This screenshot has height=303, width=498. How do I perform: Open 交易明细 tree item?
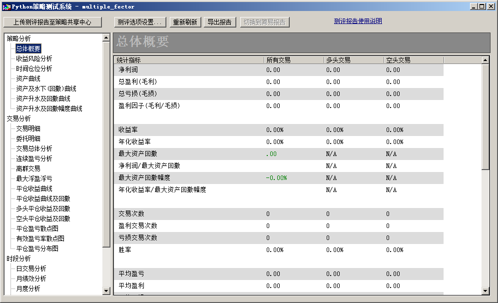(28, 129)
